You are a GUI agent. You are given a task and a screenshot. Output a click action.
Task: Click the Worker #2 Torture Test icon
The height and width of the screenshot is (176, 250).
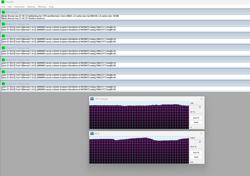(x=3, y=36)
